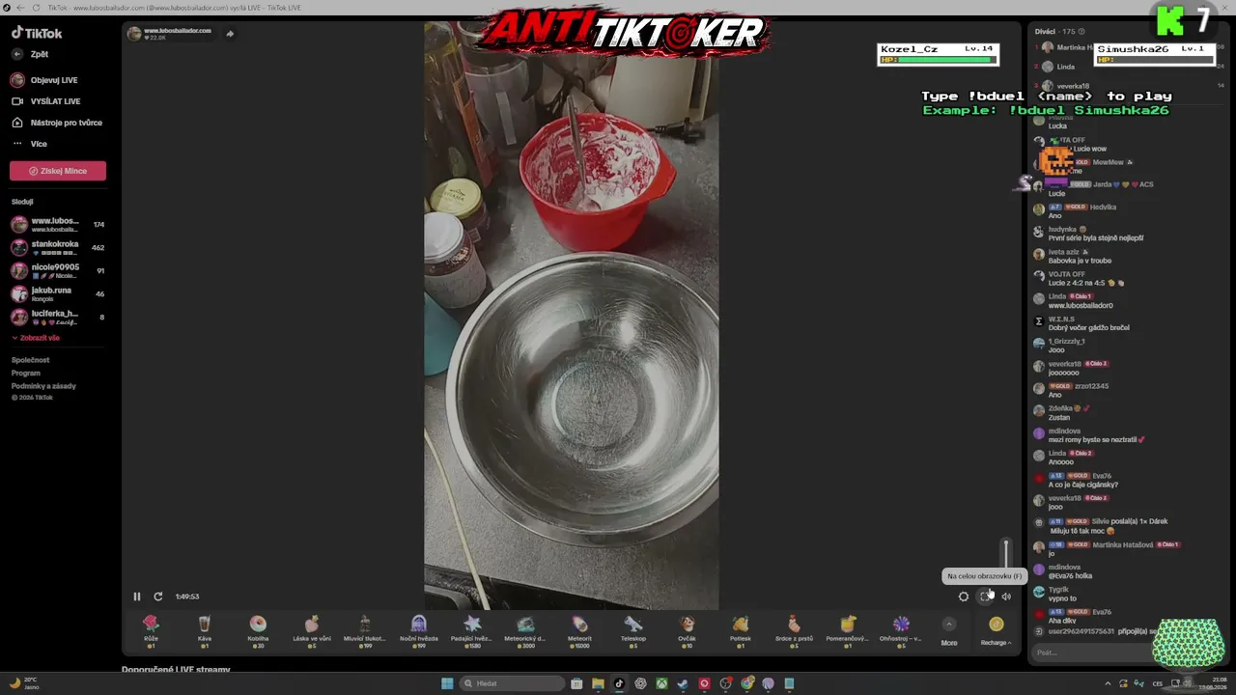The width and height of the screenshot is (1236, 695).
Task: Send the Růže gift
Action: 151,630
